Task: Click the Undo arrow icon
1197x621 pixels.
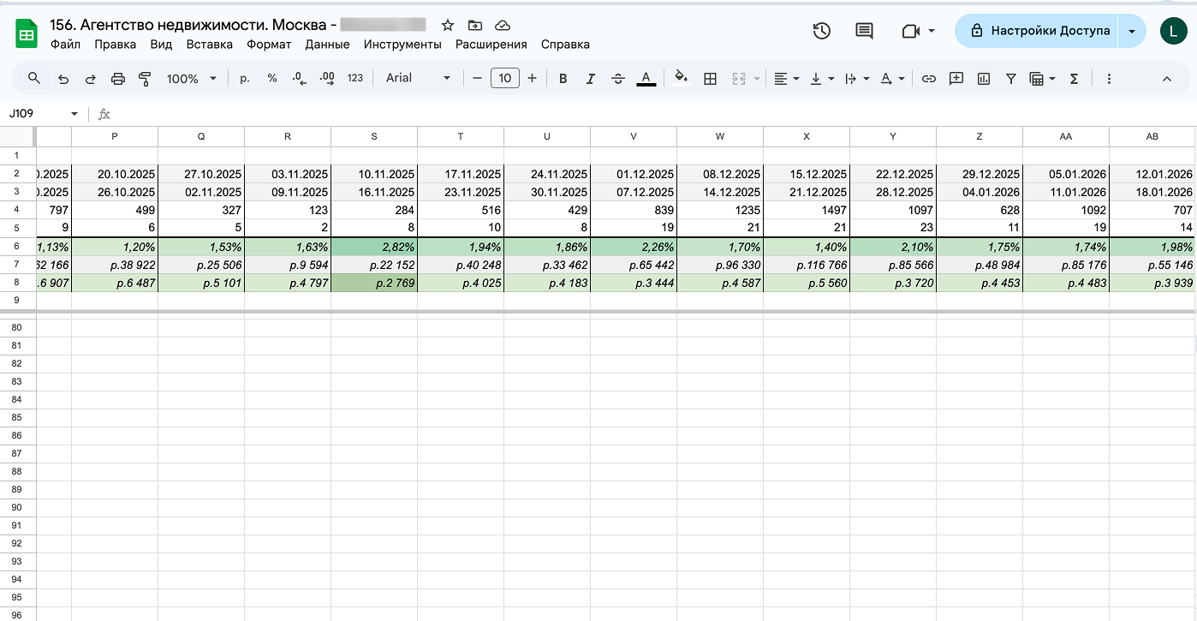Action: point(63,79)
